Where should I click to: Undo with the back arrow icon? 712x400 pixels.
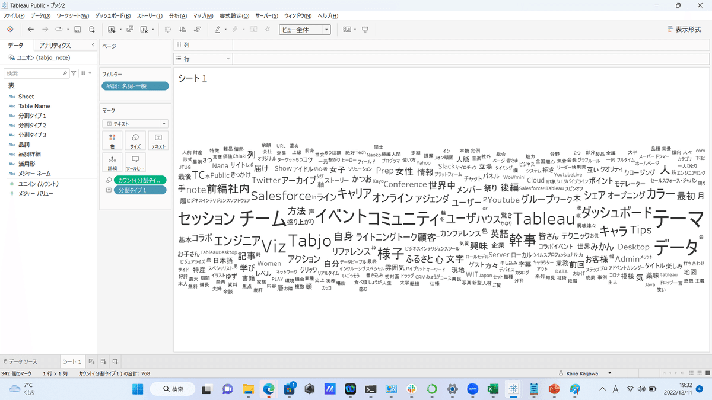coord(30,30)
